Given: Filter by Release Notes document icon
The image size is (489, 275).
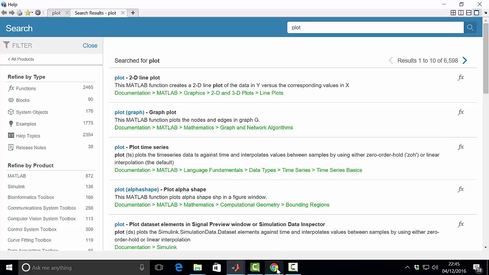Looking at the screenshot, I should click(11, 147).
